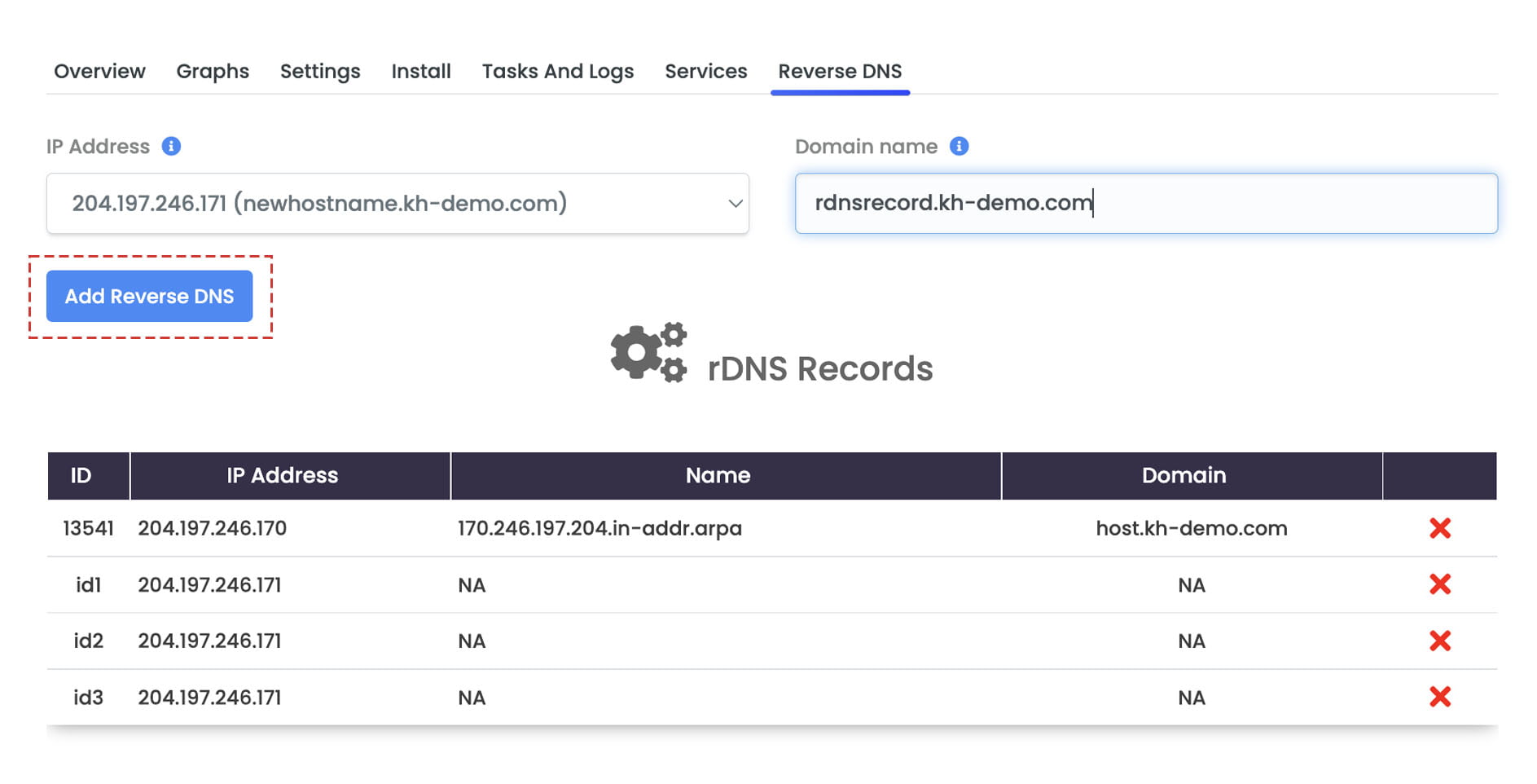Delete the id2 record via red X
This screenshot has width=1537, height=784.
(x=1439, y=641)
